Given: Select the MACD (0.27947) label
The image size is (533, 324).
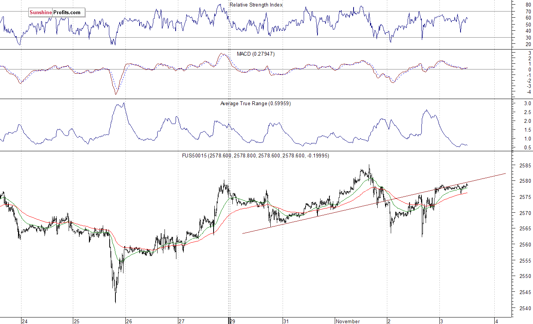Looking at the screenshot, I should (x=256, y=54).
